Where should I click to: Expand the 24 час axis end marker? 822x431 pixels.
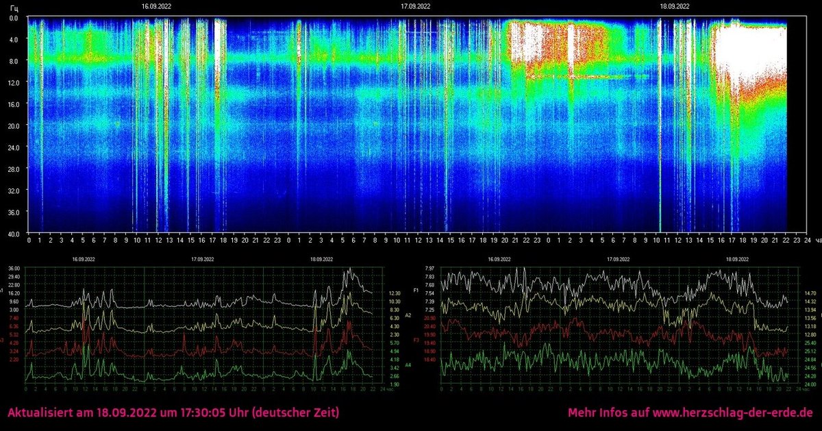811,241
